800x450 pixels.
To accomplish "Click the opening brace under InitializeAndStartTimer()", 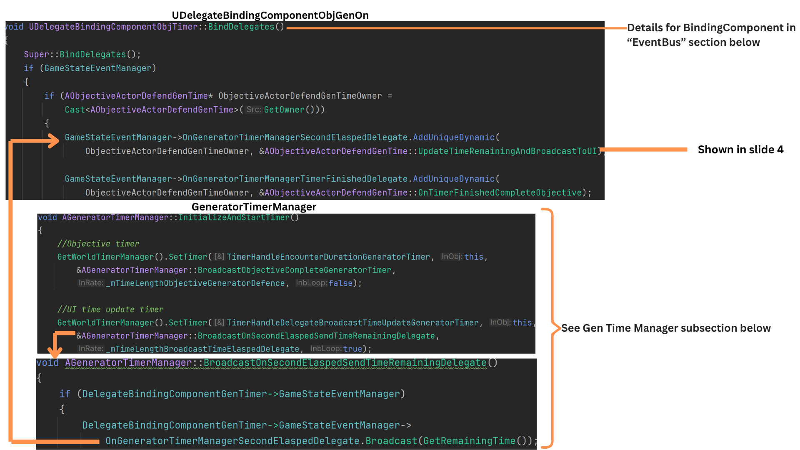I will pos(40,230).
